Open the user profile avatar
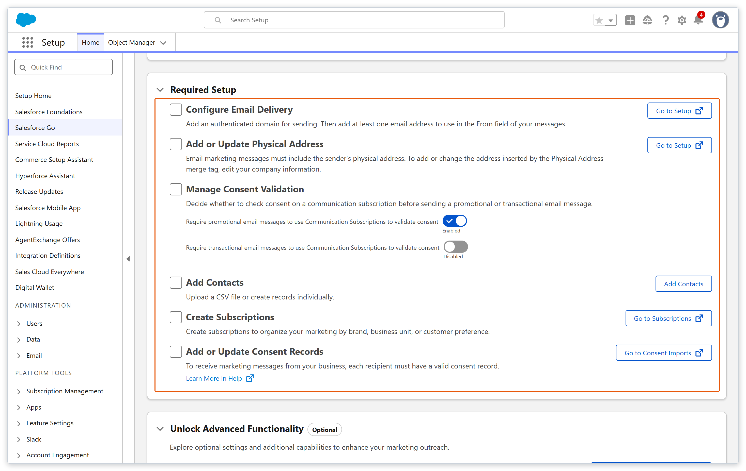The image size is (746, 471). tap(721, 20)
